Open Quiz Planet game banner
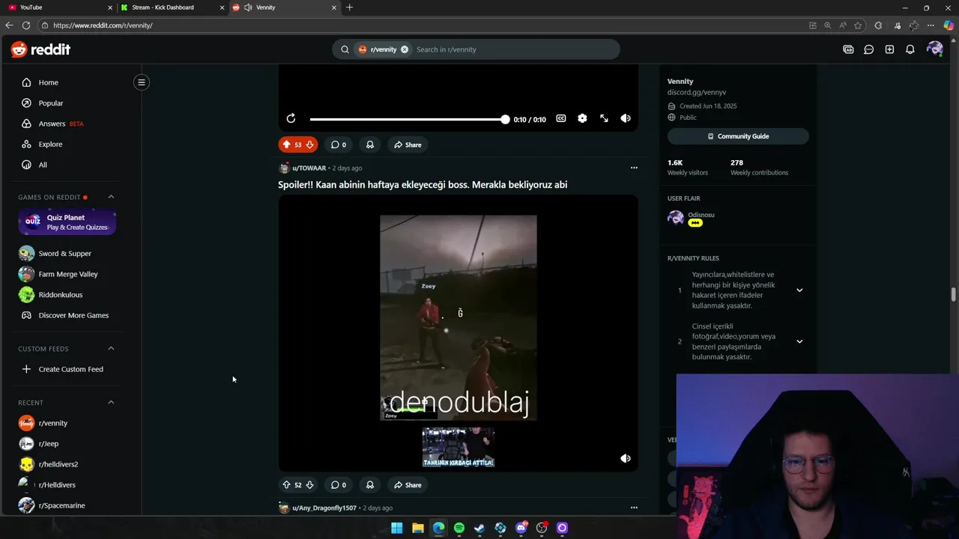959x539 pixels. coord(67,222)
